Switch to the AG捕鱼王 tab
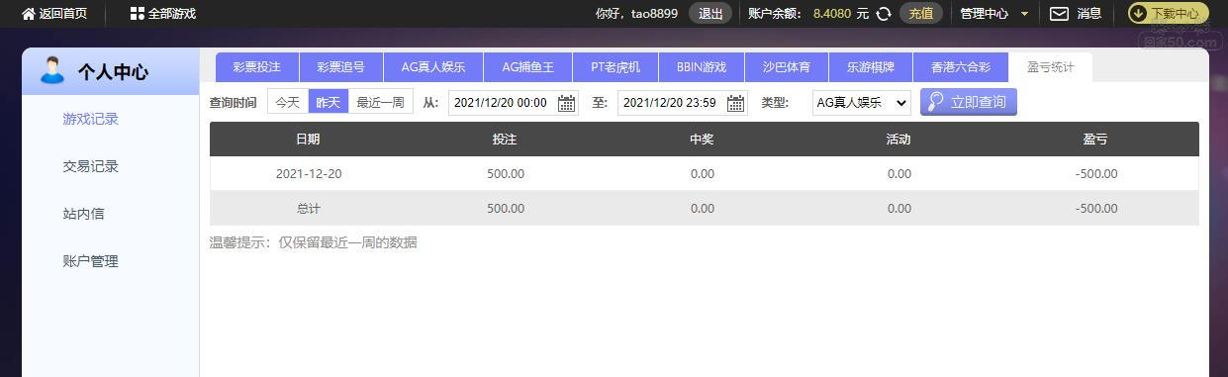 pyautogui.click(x=527, y=67)
